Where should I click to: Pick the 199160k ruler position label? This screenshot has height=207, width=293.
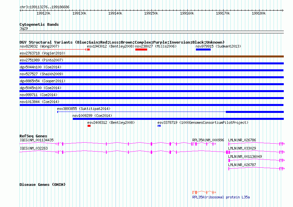coord(187,13)
